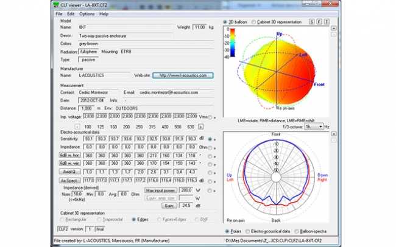Select the 3D balloon radio button

point(225,22)
